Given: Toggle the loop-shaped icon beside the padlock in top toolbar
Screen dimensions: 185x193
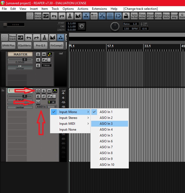Looking at the screenshot, I should (x=118, y=16).
